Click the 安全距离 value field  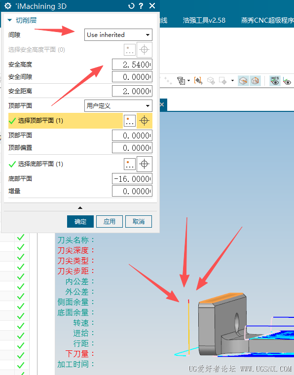(132, 91)
